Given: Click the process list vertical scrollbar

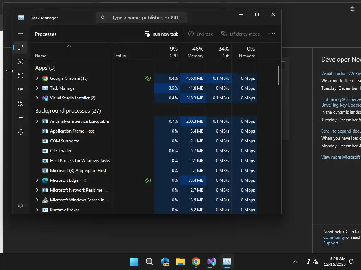Looking at the screenshot, I should tap(279, 76).
